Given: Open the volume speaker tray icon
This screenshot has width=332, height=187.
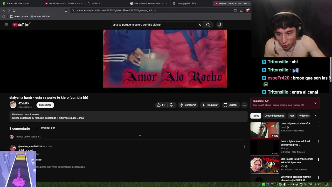Looking at the screenshot, I should (x=305, y=184).
